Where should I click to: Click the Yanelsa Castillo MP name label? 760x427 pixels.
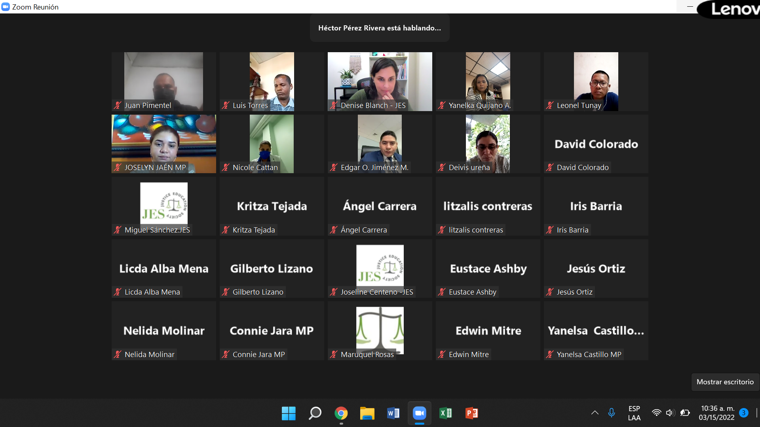coord(589,354)
